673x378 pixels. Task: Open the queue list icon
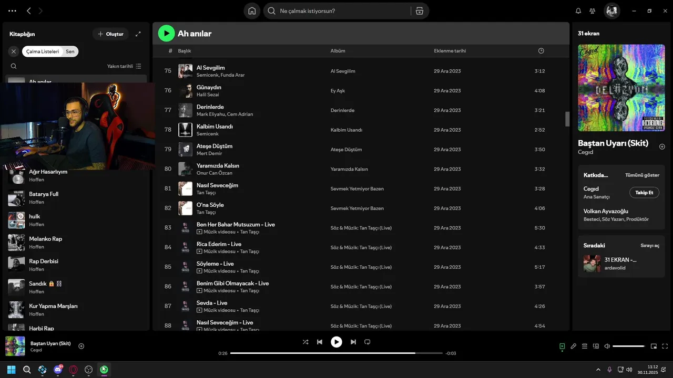point(585,346)
